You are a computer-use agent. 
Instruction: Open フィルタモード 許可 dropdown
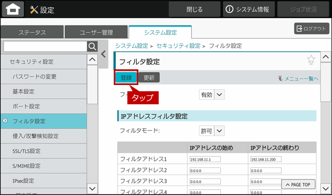pos(212,131)
